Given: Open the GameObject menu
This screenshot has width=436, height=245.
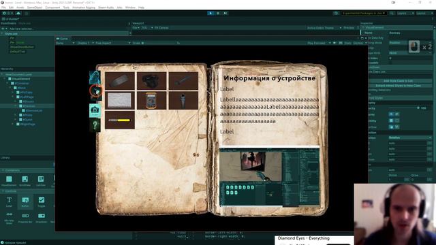Looking at the screenshot, I should (35, 7).
